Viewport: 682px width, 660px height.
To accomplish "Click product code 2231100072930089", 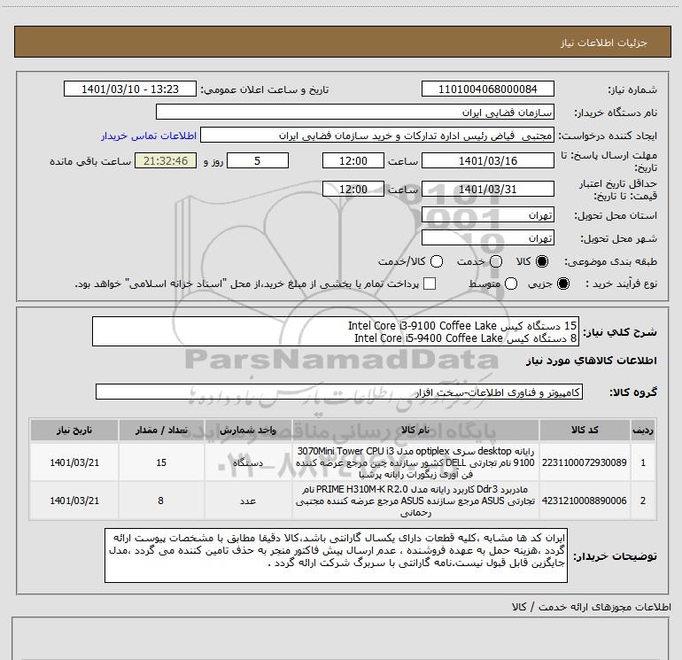I will (585, 462).
